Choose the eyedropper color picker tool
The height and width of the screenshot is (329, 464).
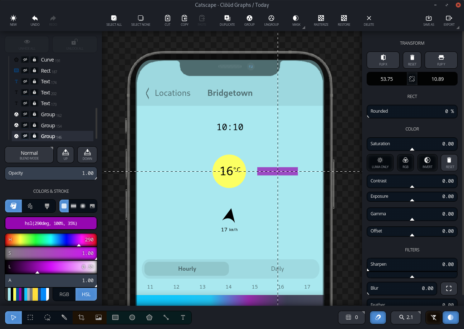[x=64, y=318]
